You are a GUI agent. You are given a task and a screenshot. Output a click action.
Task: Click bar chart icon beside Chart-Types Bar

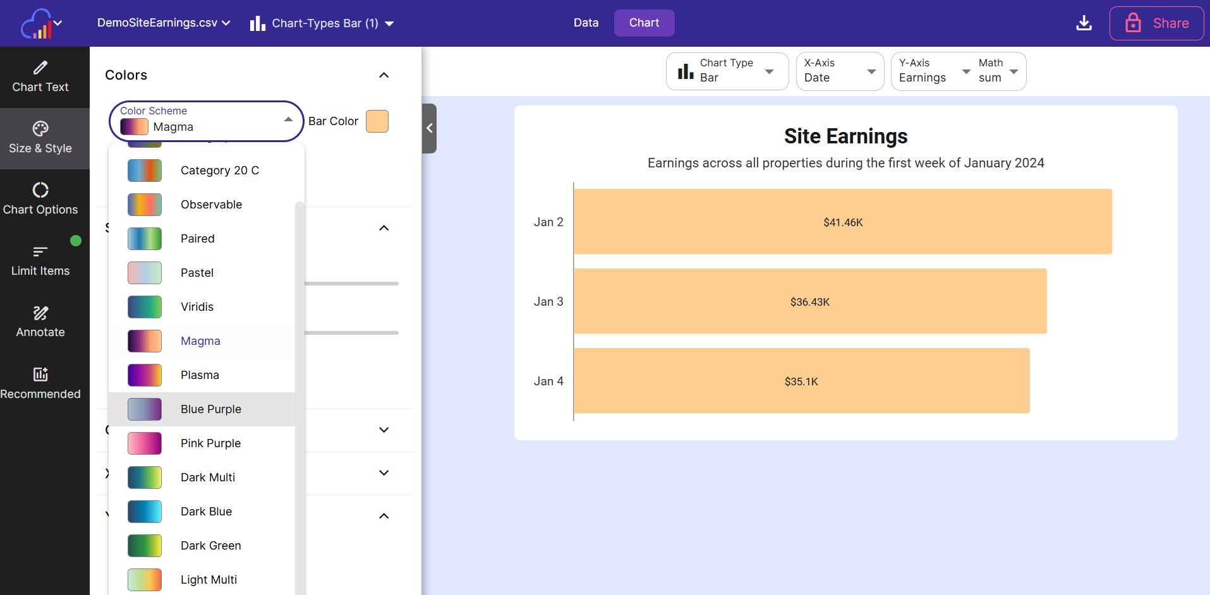pos(257,23)
